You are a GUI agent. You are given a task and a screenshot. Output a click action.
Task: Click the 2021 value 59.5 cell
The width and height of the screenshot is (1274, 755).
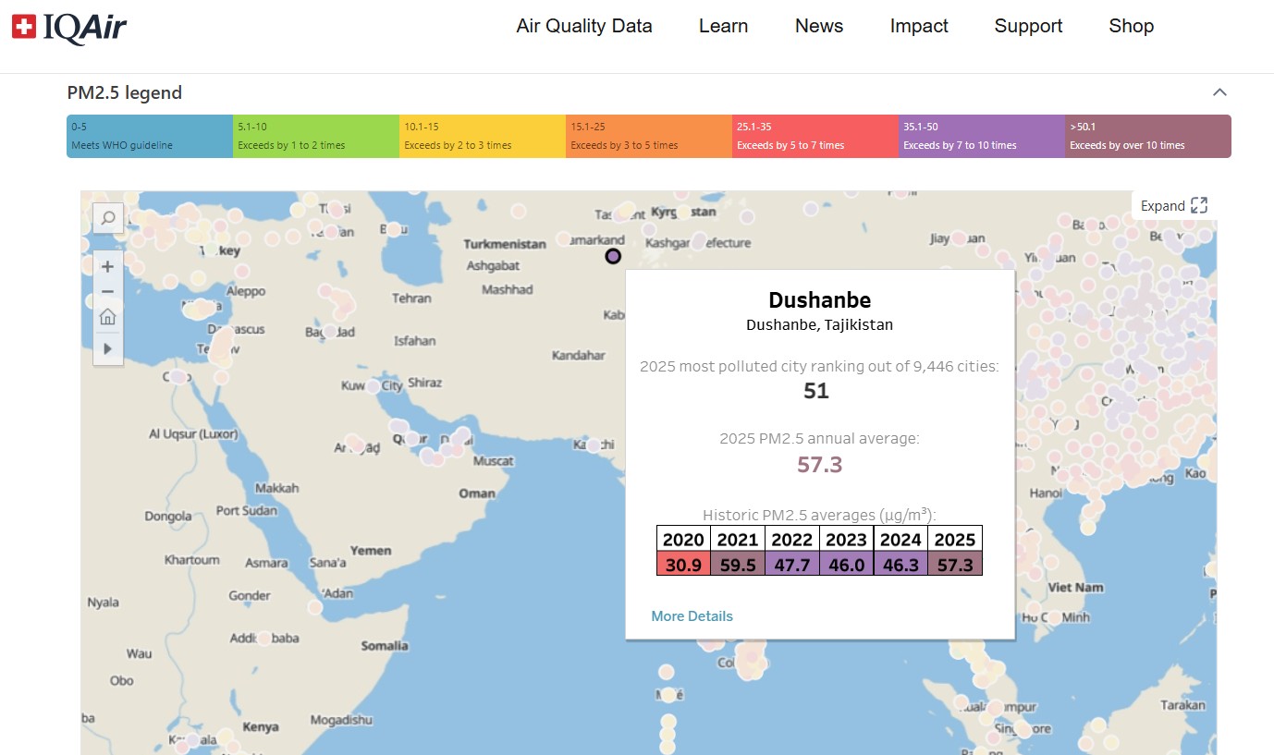pyautogui.click(x=738, y=564)
